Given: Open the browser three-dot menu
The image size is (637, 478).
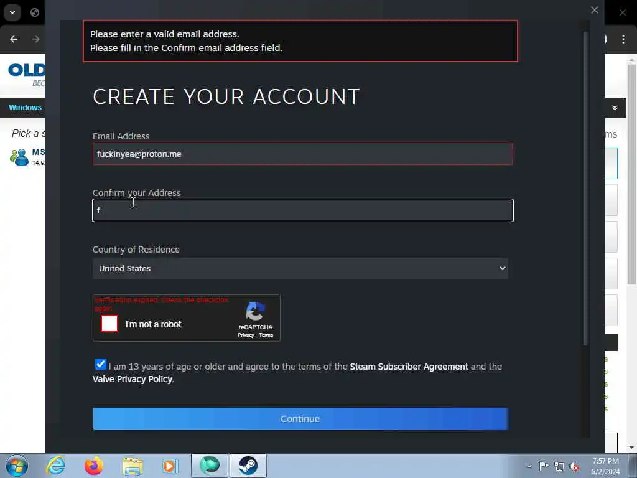Looking at the screenshot, I should [623, 39].
